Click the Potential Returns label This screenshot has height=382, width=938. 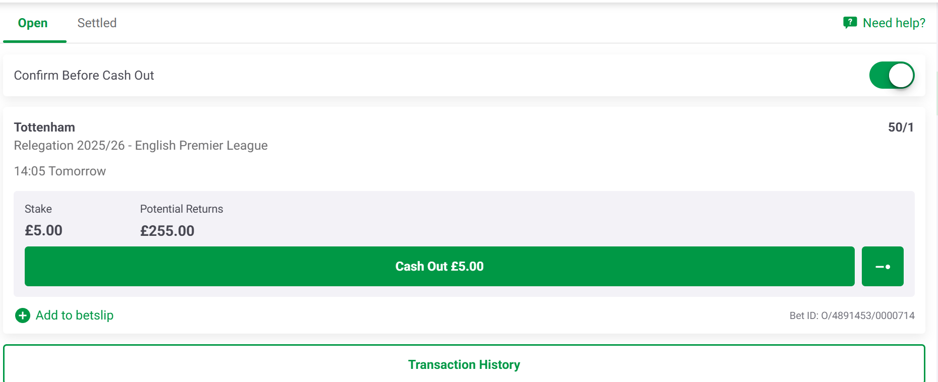[x=182, y=209]
